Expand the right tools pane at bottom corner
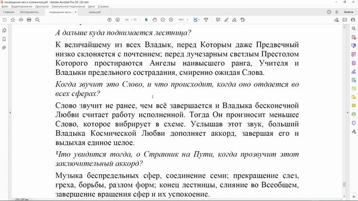Image resolution: width=358 pixels, height=201 pixels. click(354, 197)
